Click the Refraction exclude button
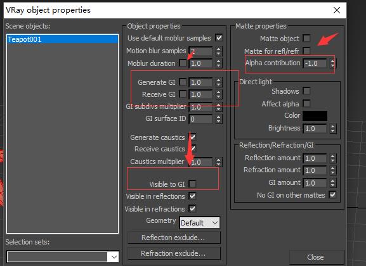 tap(174, 253)
